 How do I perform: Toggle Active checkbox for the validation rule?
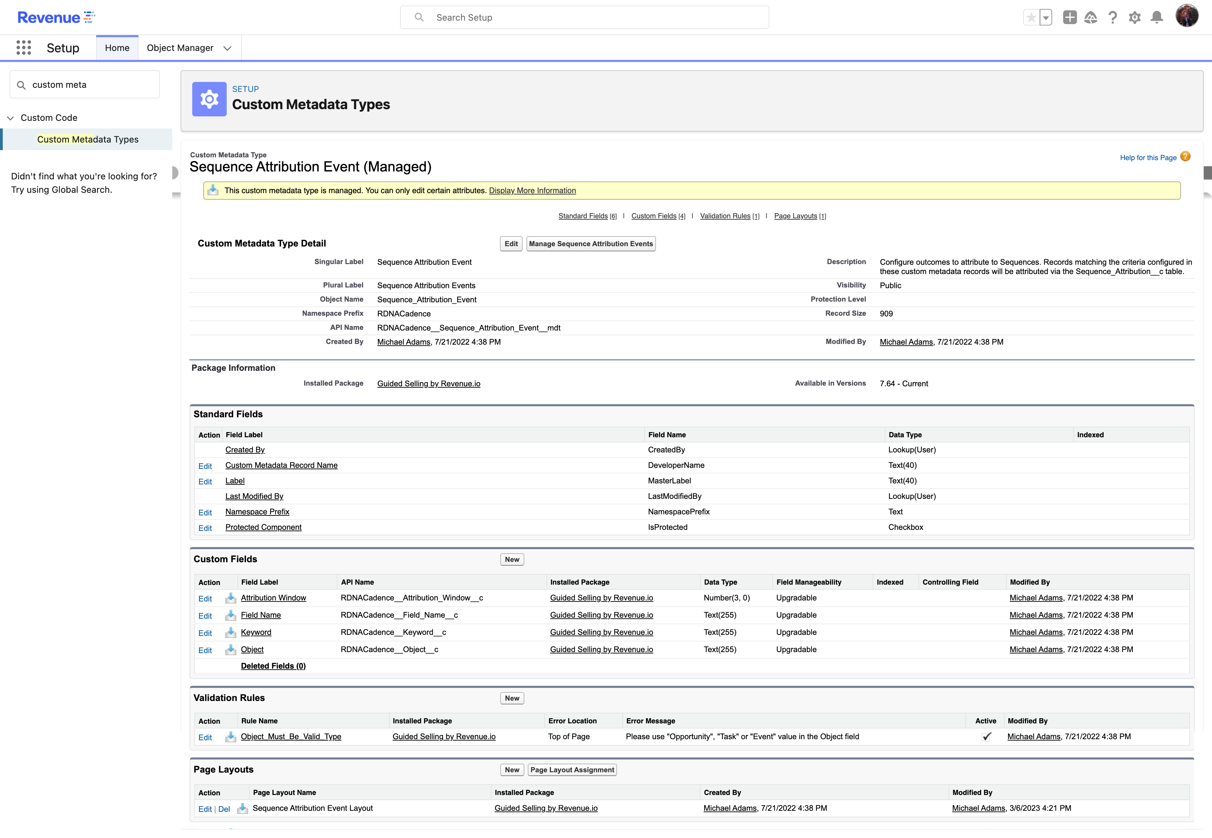click(x=986, y=737)
